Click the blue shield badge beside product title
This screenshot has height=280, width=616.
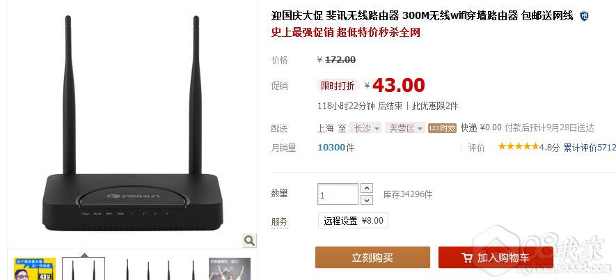pyautogui.click(x=584, y=17)
